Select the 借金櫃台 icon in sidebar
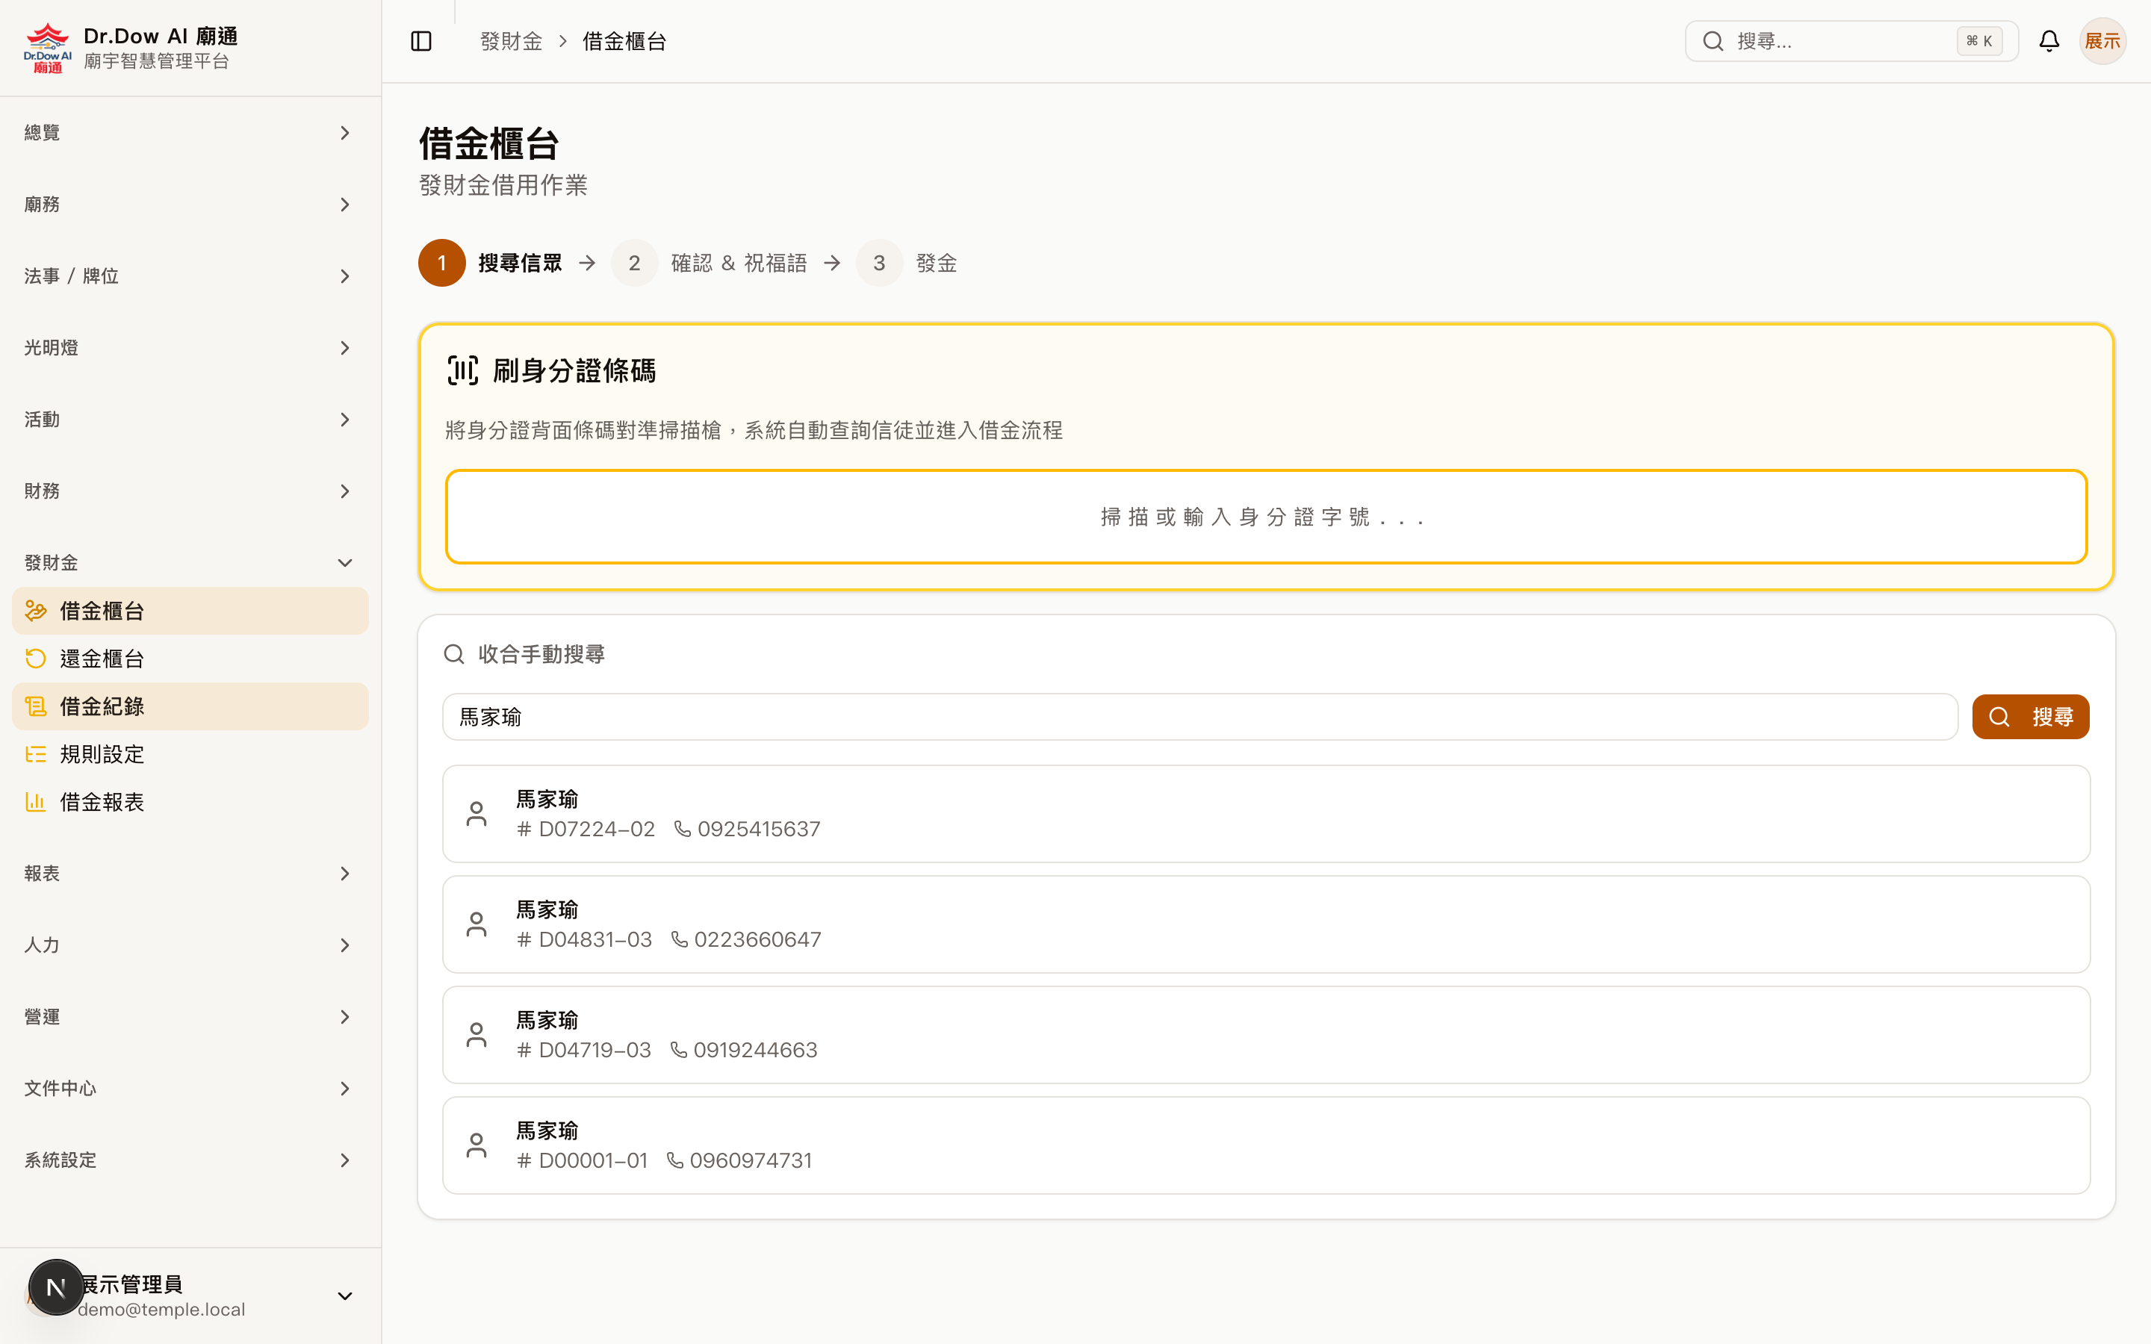 coord(36,611)
